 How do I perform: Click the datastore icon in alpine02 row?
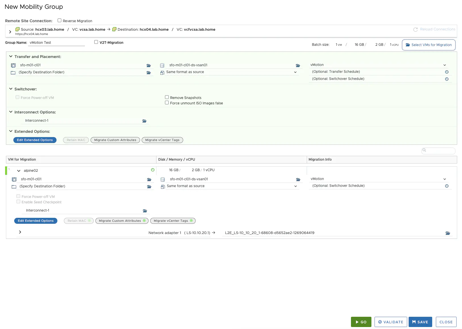(x=163, y=179)
